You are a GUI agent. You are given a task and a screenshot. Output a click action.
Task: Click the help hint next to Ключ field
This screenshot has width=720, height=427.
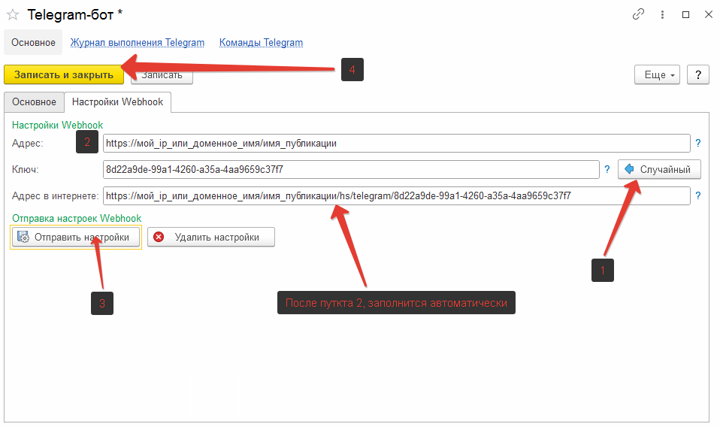click(x=607, y=170)
